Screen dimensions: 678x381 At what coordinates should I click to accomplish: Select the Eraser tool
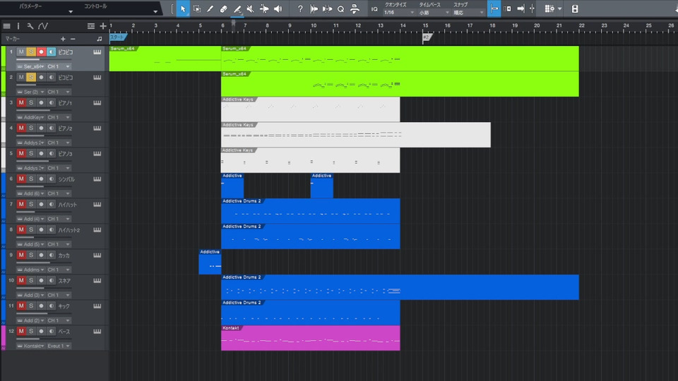click(224, 8)
